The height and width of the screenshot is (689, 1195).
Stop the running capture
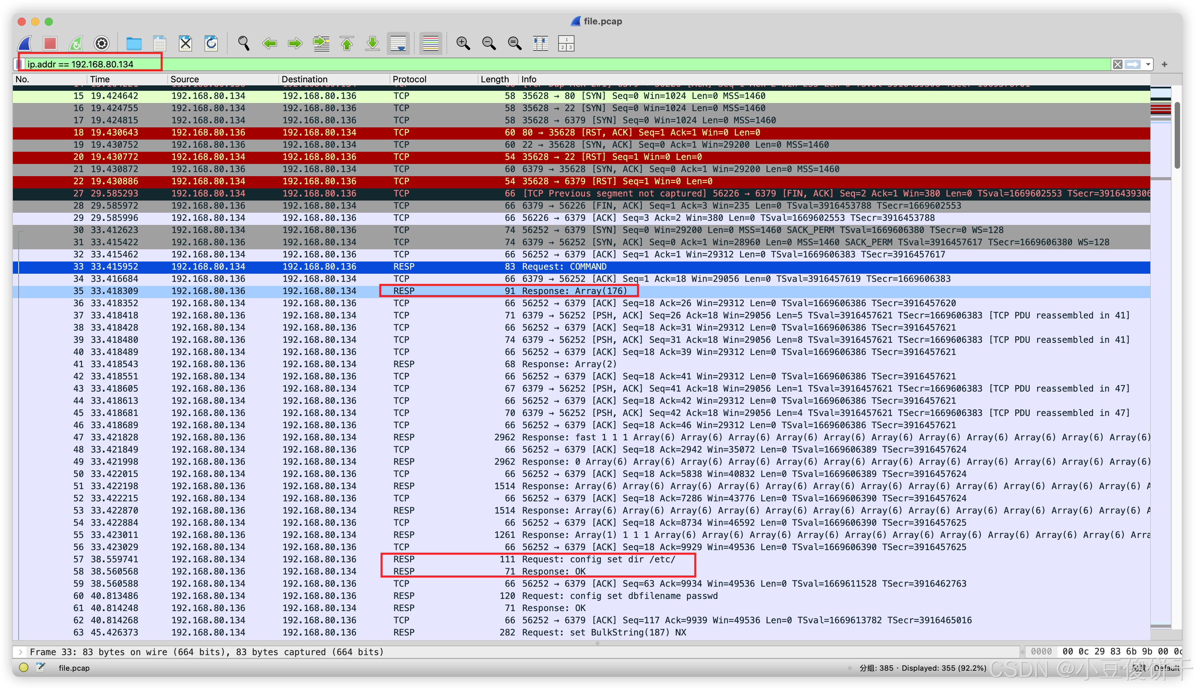pos(50,43)
